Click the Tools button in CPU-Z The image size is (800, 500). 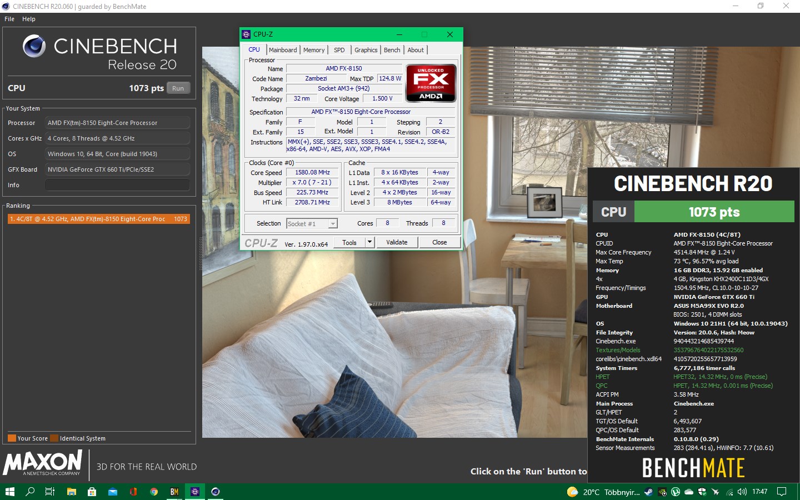pyautogui.click(x=349, y=242)
